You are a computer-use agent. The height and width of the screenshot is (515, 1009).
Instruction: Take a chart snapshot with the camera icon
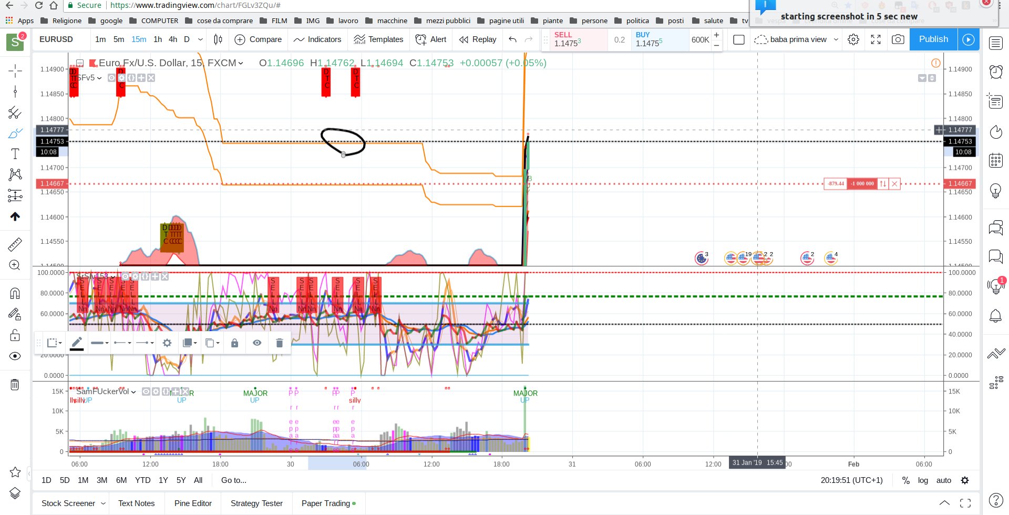pyautogui.click(x=898, y=39)
